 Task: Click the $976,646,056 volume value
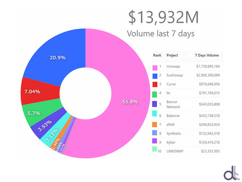pyautogui.click(x=209, y=84)
